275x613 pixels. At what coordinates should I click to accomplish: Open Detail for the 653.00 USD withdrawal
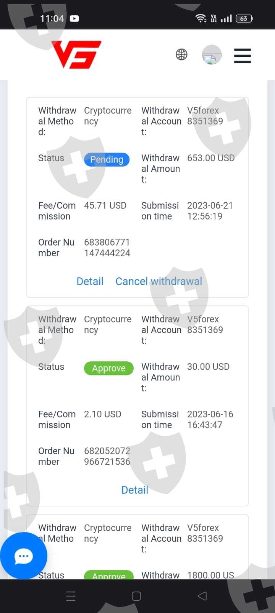(90, 281)
